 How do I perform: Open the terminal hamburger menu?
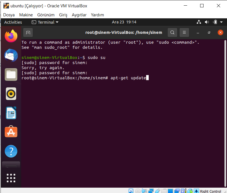pyautogui.click(x=184, y=32)
